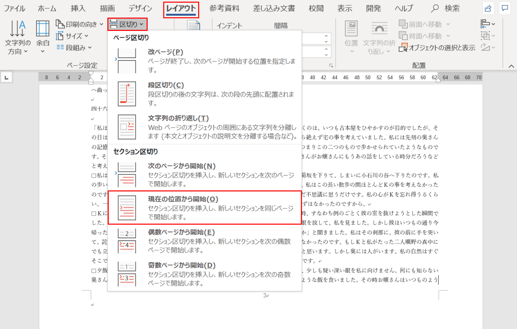Open the 参考資料 tab
This screenshot has height=329, width=517.
click(224, 9)
